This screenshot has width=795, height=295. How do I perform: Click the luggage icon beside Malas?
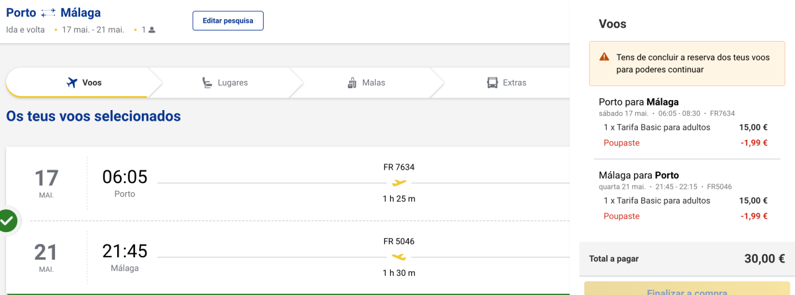(352, 83)
